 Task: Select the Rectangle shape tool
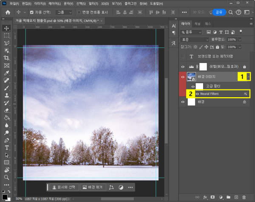coord(6,163)
